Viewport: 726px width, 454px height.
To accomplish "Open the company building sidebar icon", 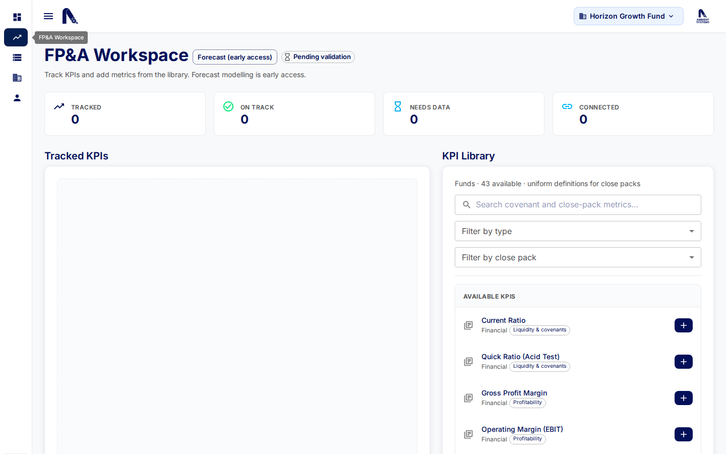I will pos(17,78).
